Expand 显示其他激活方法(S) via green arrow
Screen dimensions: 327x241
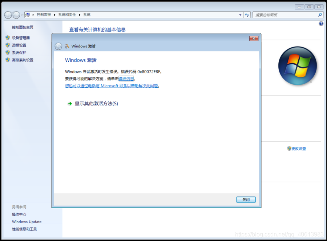[69, 103]
